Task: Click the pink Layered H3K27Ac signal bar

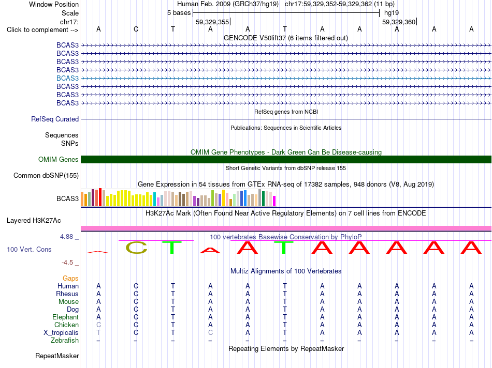Action: (286, 228)
